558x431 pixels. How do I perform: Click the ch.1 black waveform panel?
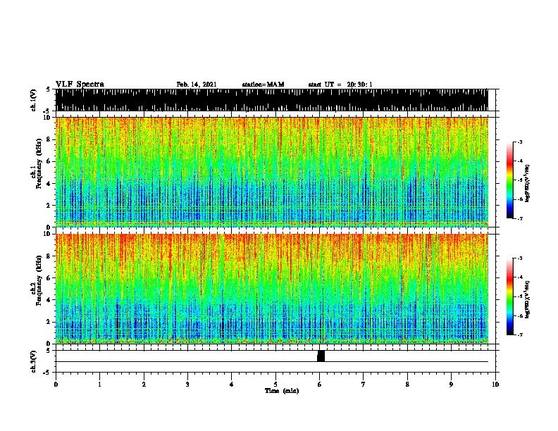[272, 100]
